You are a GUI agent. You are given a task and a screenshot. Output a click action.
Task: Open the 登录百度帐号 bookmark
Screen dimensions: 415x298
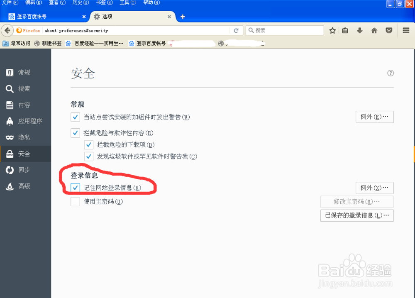coord(147,44)
